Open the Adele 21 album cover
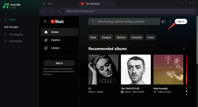The height and width of the screenshot is (107, 198). (104, 69)
